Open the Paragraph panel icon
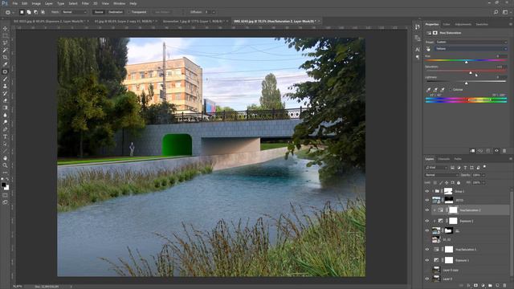The height and width of the screenshot is (289, 514). point(418,57)
